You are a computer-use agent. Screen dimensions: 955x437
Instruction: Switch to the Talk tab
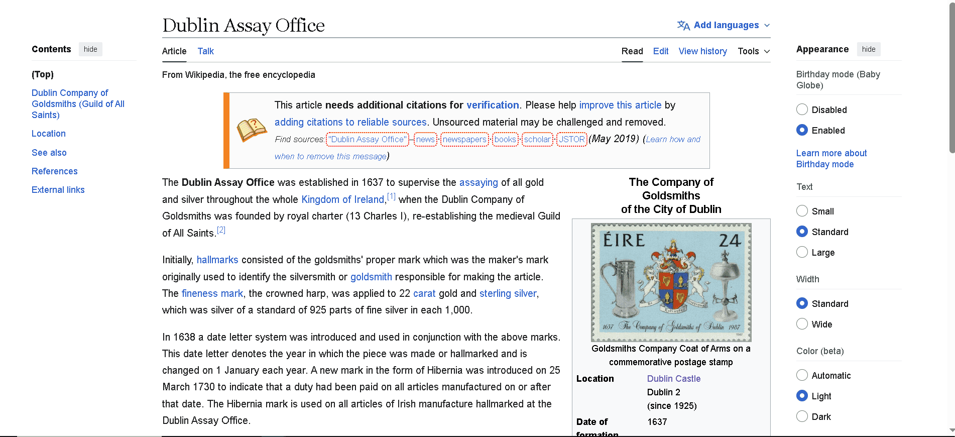coord(205,51)
